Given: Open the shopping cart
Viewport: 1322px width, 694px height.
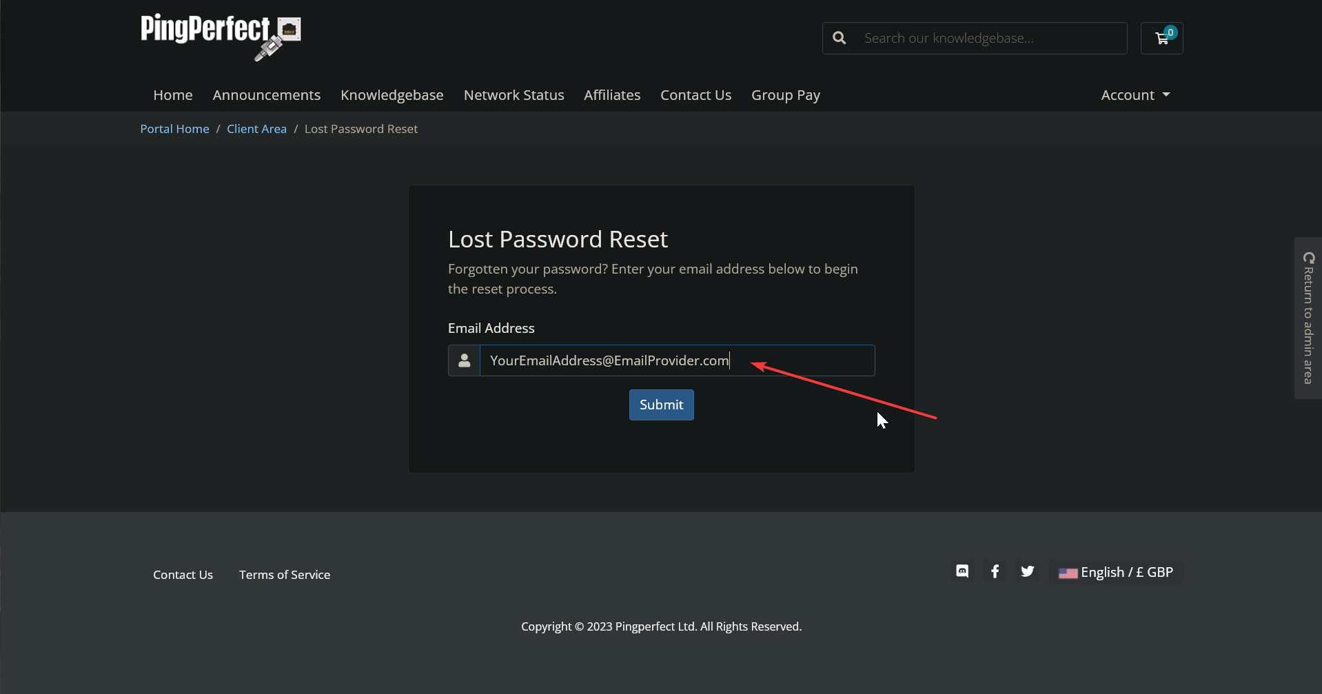Looking at the screenshot, I should point(1161,38).
